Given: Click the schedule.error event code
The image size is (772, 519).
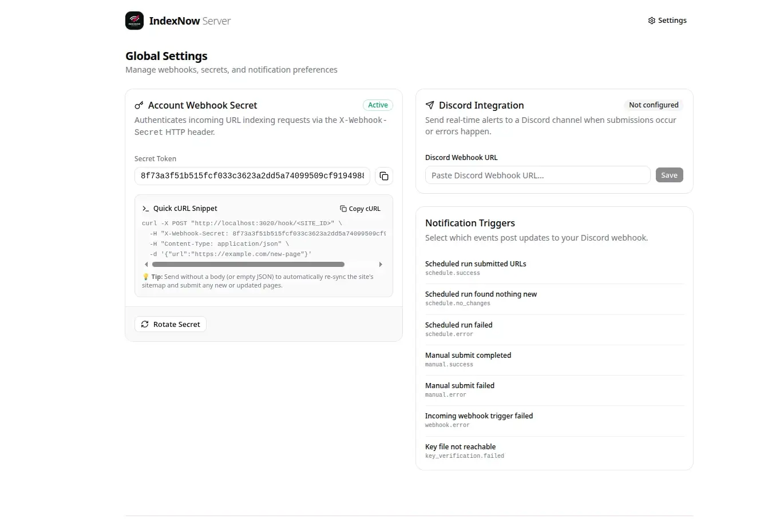Looking at the screenshot, I should 449,334.
